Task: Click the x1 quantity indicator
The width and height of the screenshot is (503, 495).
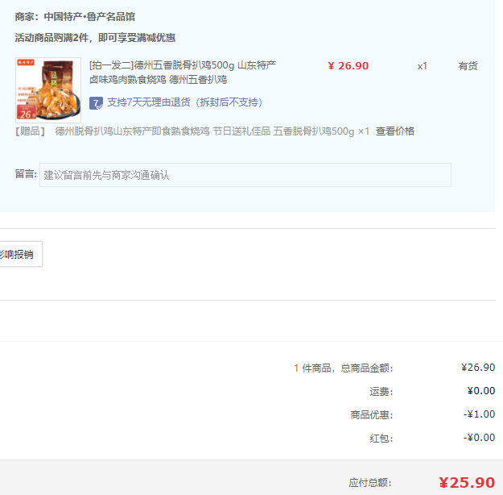Action: pos(423,66)
